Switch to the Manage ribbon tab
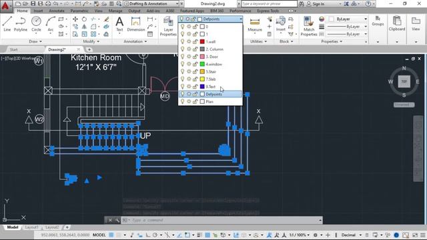This screenshot has height=240, width=427. click(115, 11)
